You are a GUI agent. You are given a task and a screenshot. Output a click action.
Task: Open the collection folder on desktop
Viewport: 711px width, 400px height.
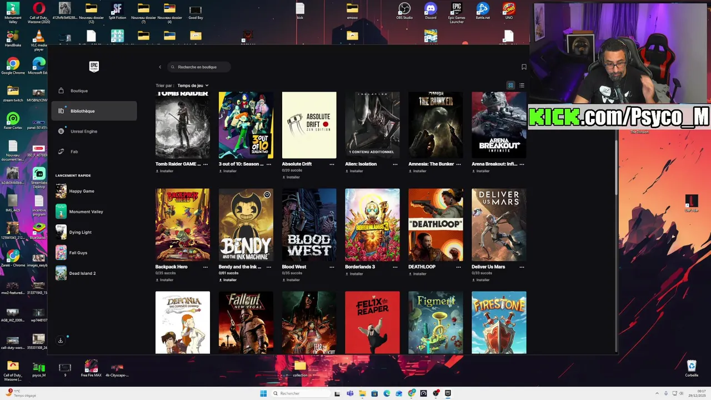[x=300, y=369]
